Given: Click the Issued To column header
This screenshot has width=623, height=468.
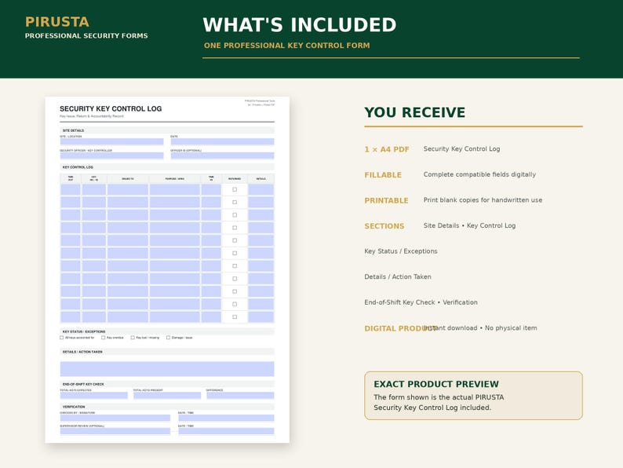Looking at the screenshot, I should point(128,178).
